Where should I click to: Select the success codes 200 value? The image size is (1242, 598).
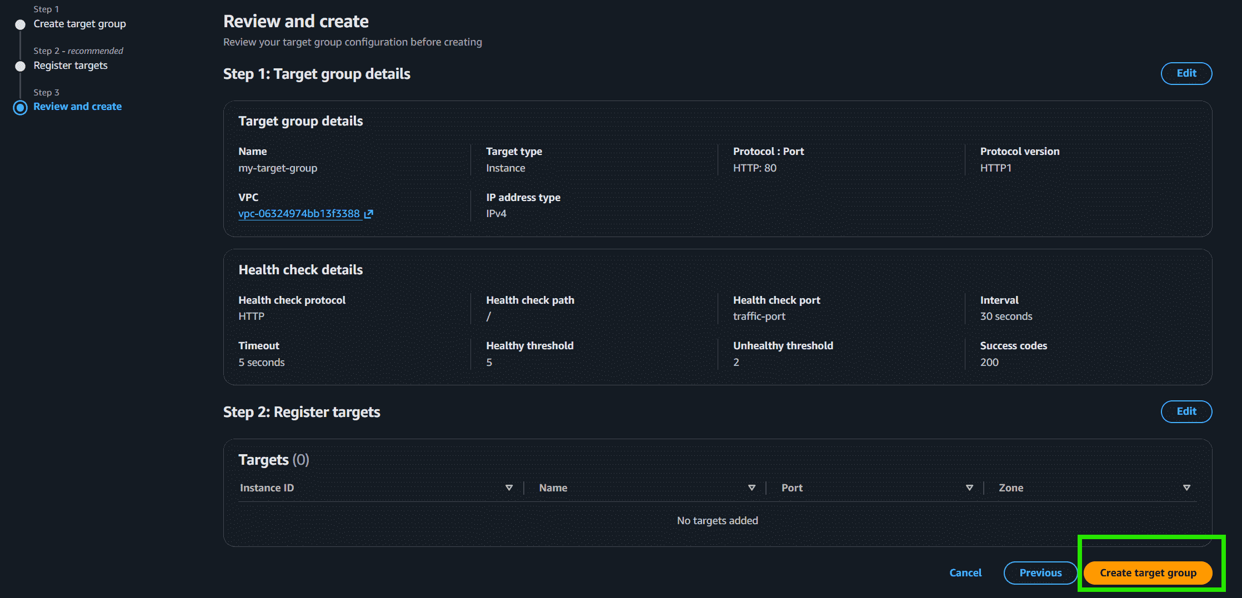click(989, 363)
